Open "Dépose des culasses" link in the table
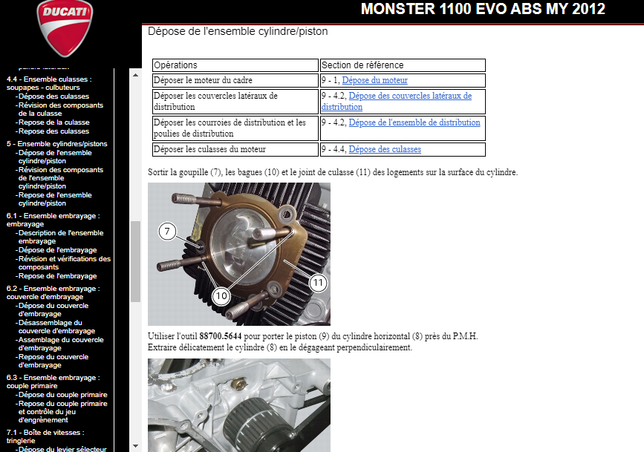Viewport: 644px width, 452px height. pyautogui.click(x=384, y=149)
